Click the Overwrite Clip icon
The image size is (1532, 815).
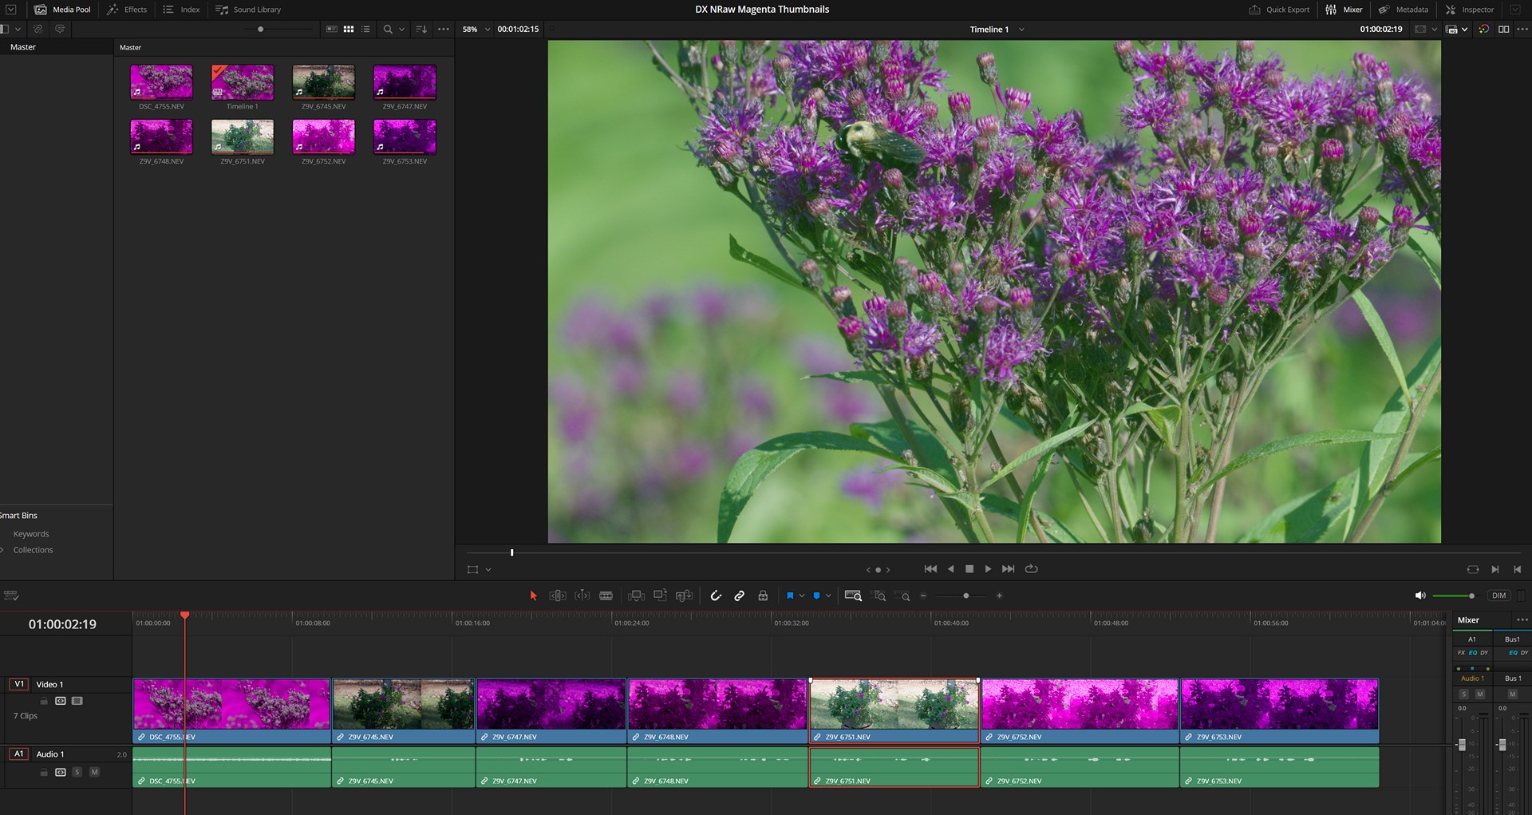click(x=660, y=595)
